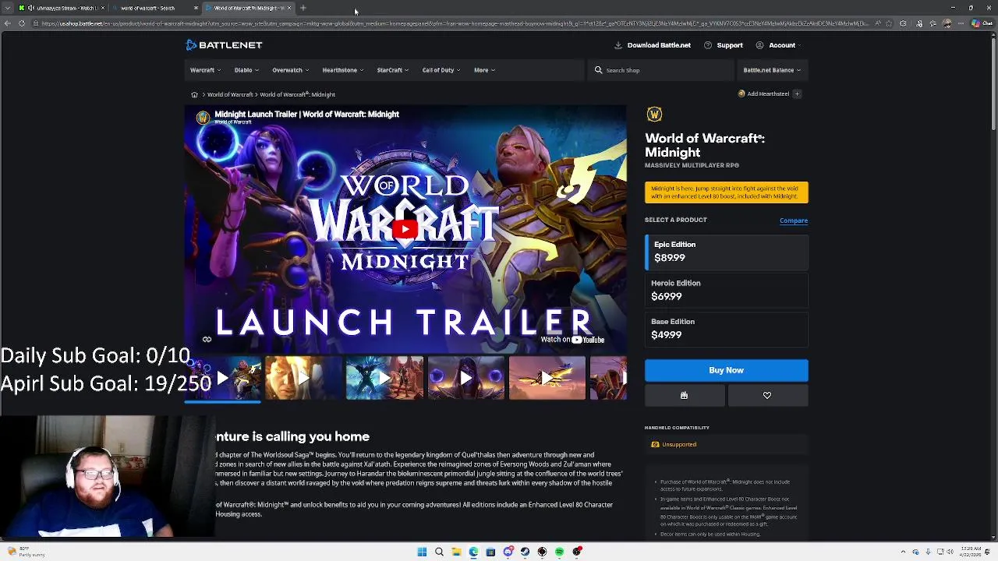Select the fourth video thumbnail
The image size is (998, 561).
(x=465, y=378)
